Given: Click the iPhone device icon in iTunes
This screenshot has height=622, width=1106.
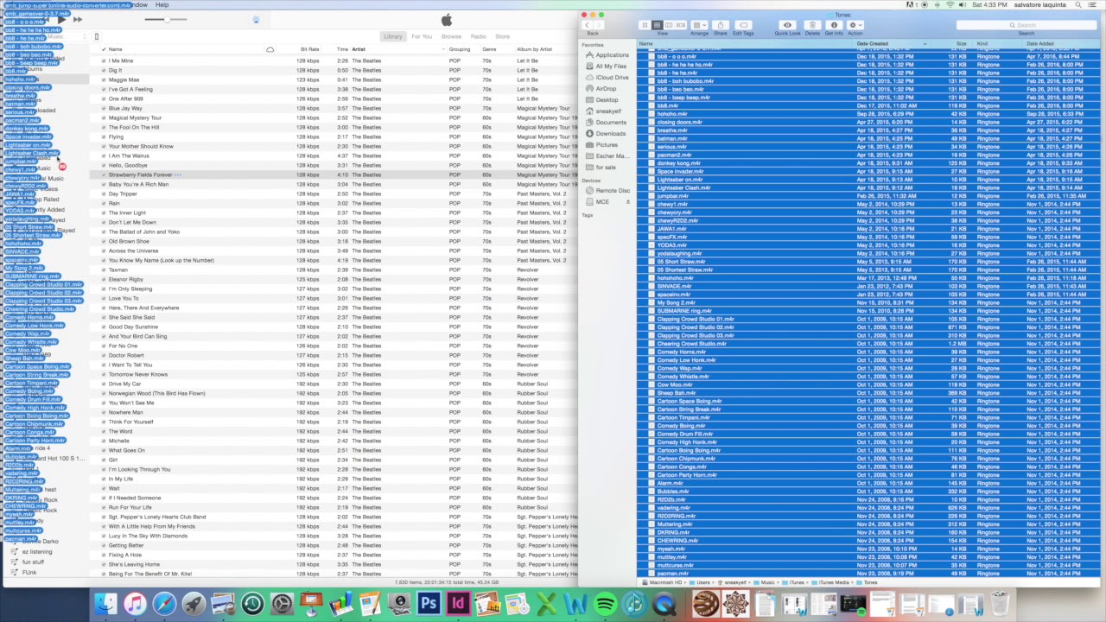Looking at the screenshot, I should 96,36.
